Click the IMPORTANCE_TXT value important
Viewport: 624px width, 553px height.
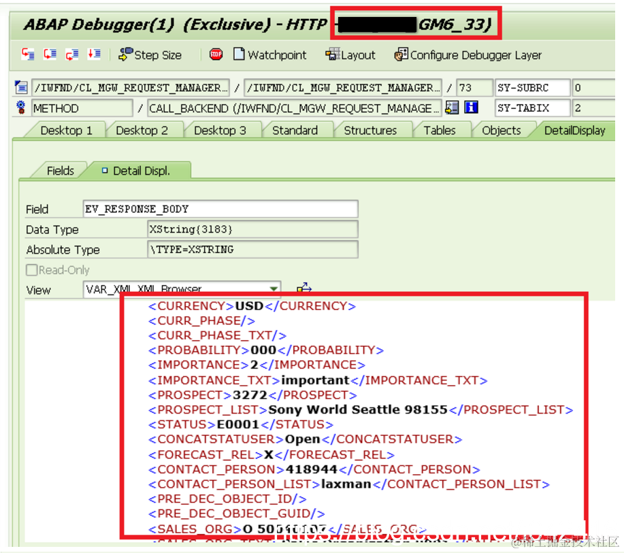(315, 380)
